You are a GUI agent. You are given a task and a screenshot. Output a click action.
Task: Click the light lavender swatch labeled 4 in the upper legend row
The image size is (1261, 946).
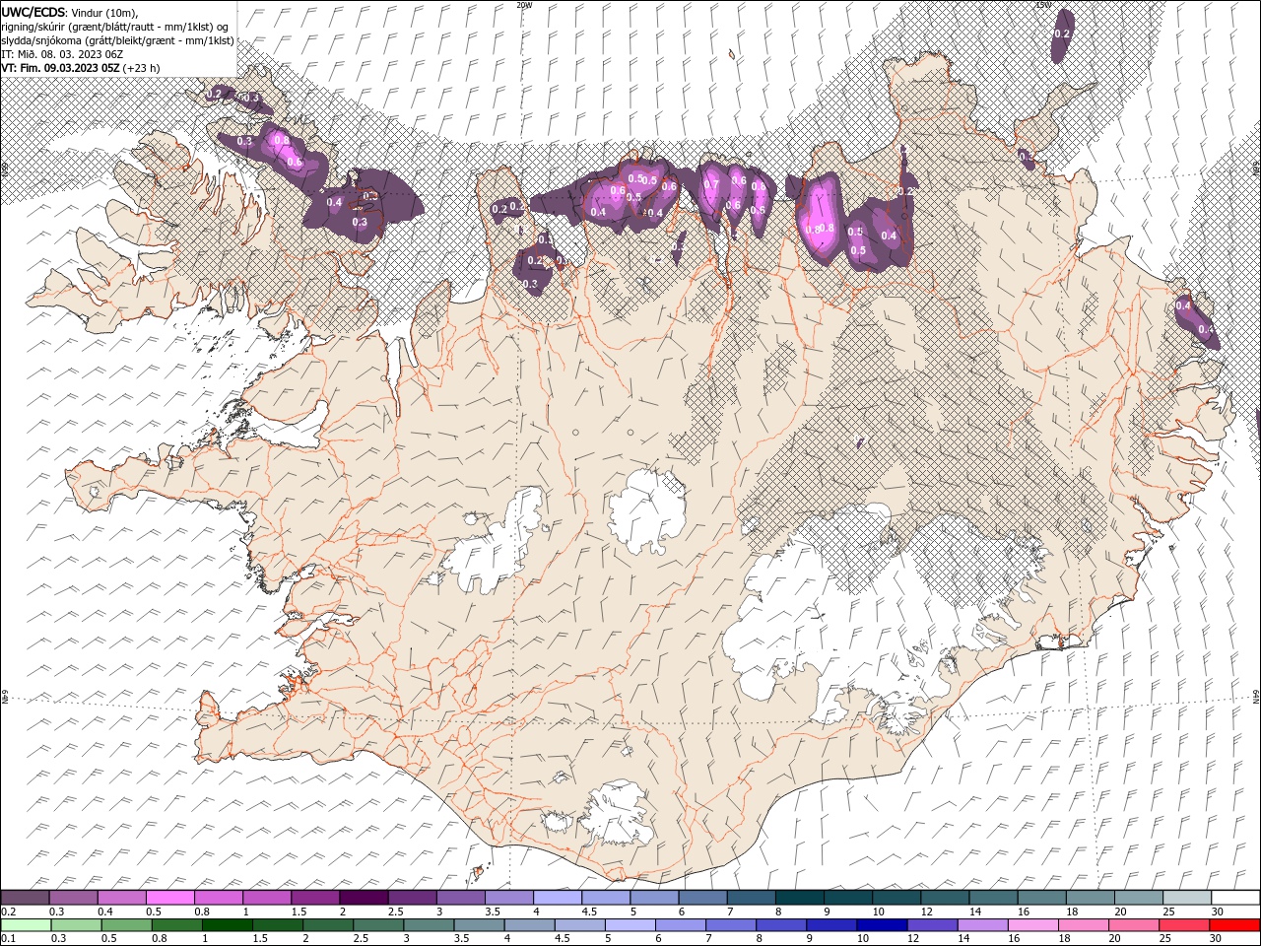(557, 898)
